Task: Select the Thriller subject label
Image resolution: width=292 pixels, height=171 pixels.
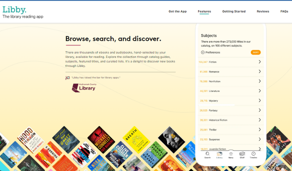Action: 213,129
